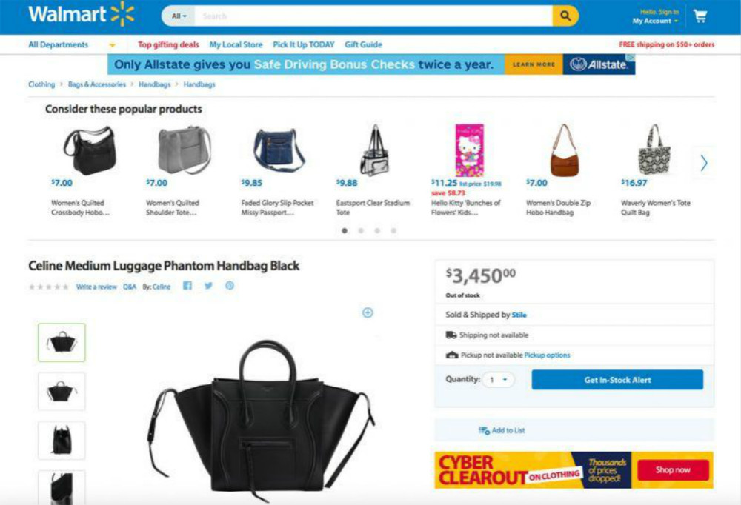Select the second carousel page dot

click(x=361, y=230)
